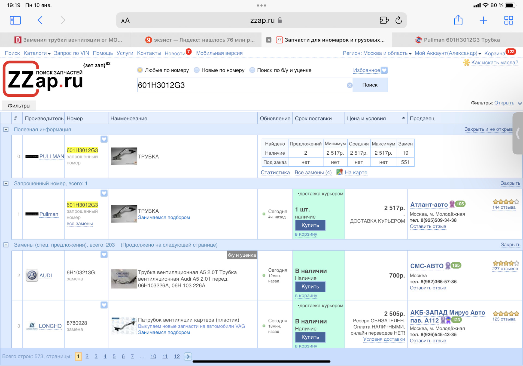Add PULLMAN row 0 to favorites heart
Screen dimensions: 523x366
click(104, 139)
